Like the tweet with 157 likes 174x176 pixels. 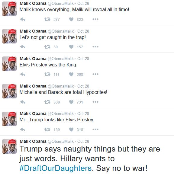point(71,47)
